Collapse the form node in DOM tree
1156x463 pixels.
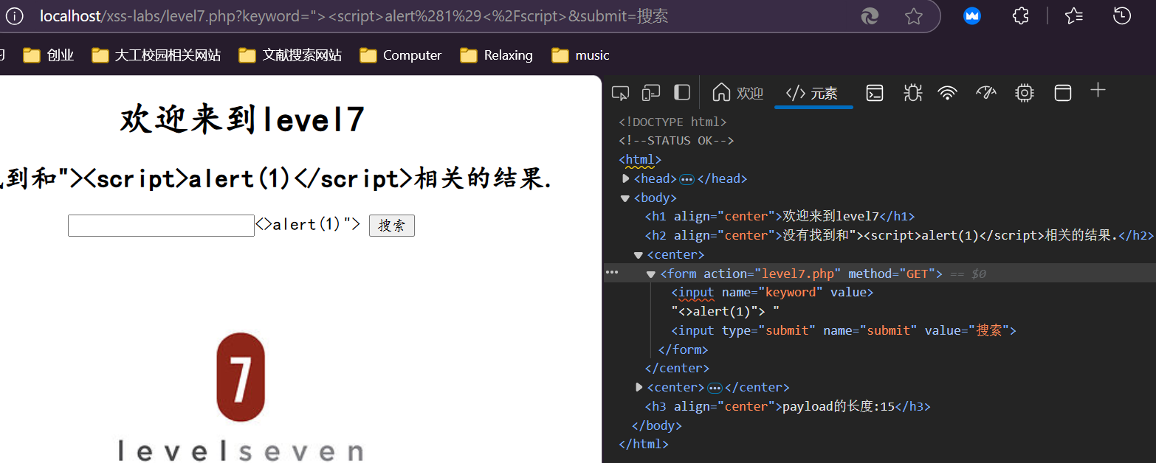[651, 274]
